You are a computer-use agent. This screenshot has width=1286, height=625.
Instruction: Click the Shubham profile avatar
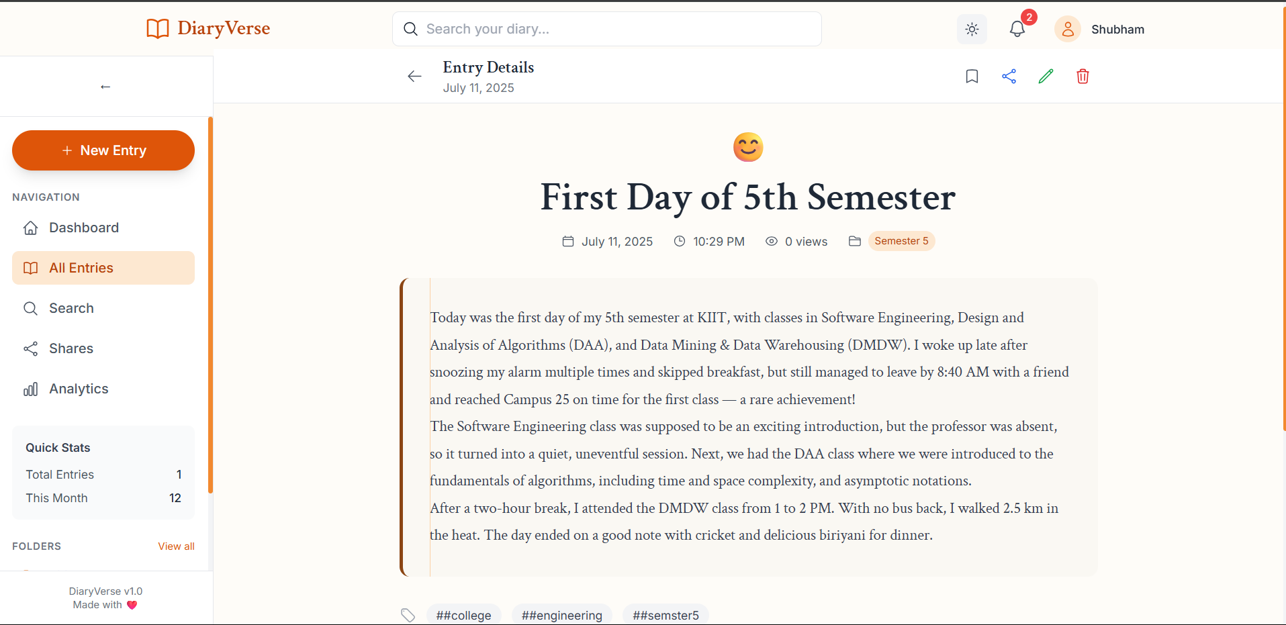(x=1067, y=30)
